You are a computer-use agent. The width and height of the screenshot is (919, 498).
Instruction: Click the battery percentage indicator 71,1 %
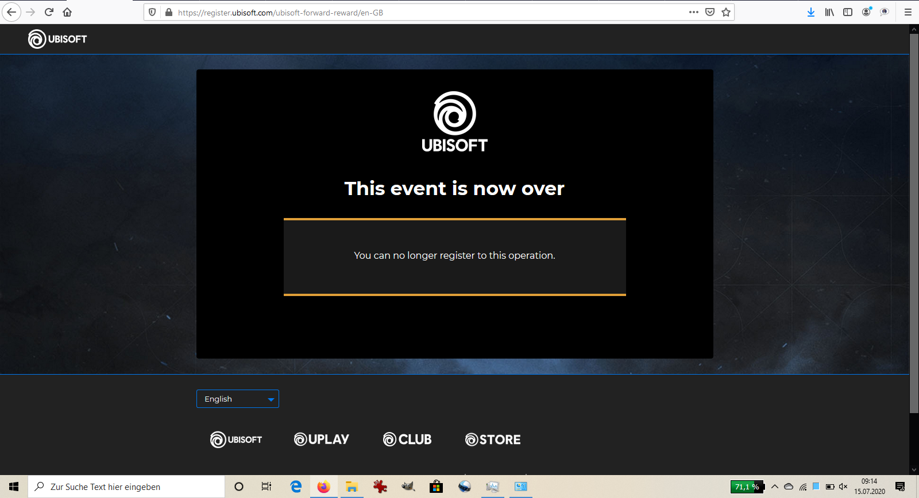coord(747,487)
